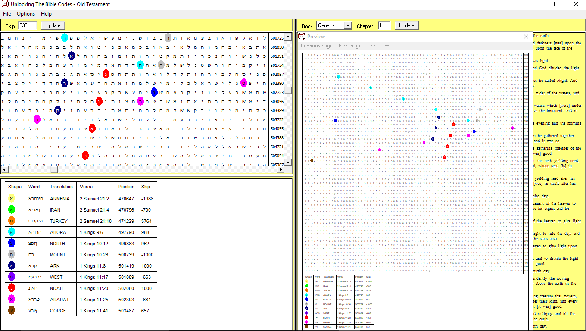Click magenta ARARAT shape icon

(x=12, y=300)
